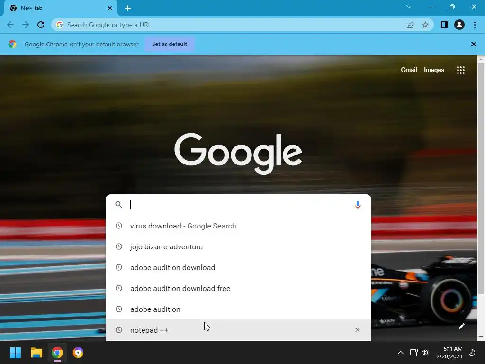
Task: Open the Images link
Action: coord(434,70)
